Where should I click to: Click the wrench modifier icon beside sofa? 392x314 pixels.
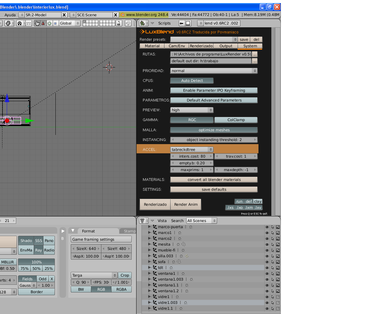pyautogui.click(x=179, y=262)
